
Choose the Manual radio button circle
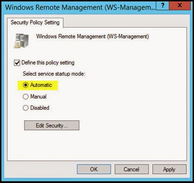point(26,97)
